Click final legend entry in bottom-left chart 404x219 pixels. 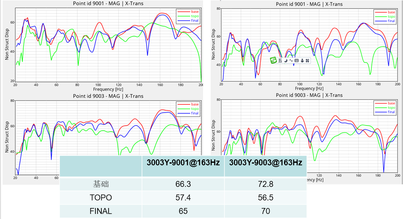coord(188,113)
